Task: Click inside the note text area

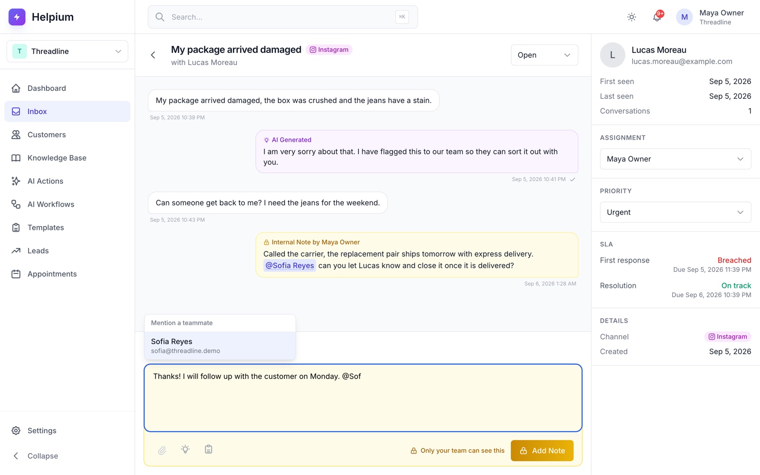Action: (363, 398)
